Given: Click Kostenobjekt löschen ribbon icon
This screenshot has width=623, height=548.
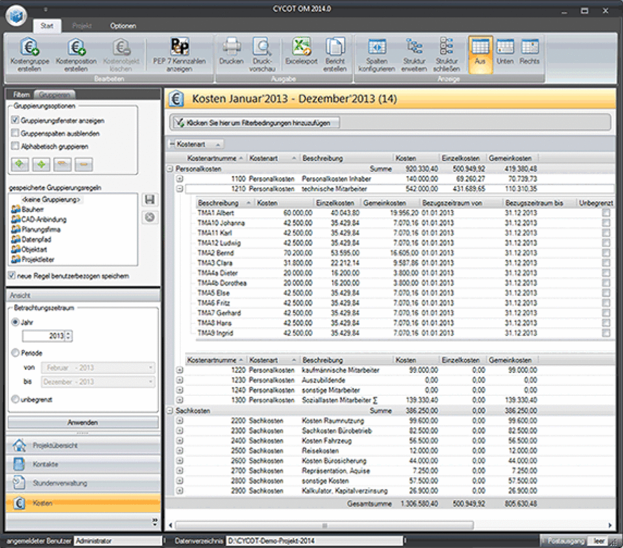Looking at the screenshot, I should 121,55.
